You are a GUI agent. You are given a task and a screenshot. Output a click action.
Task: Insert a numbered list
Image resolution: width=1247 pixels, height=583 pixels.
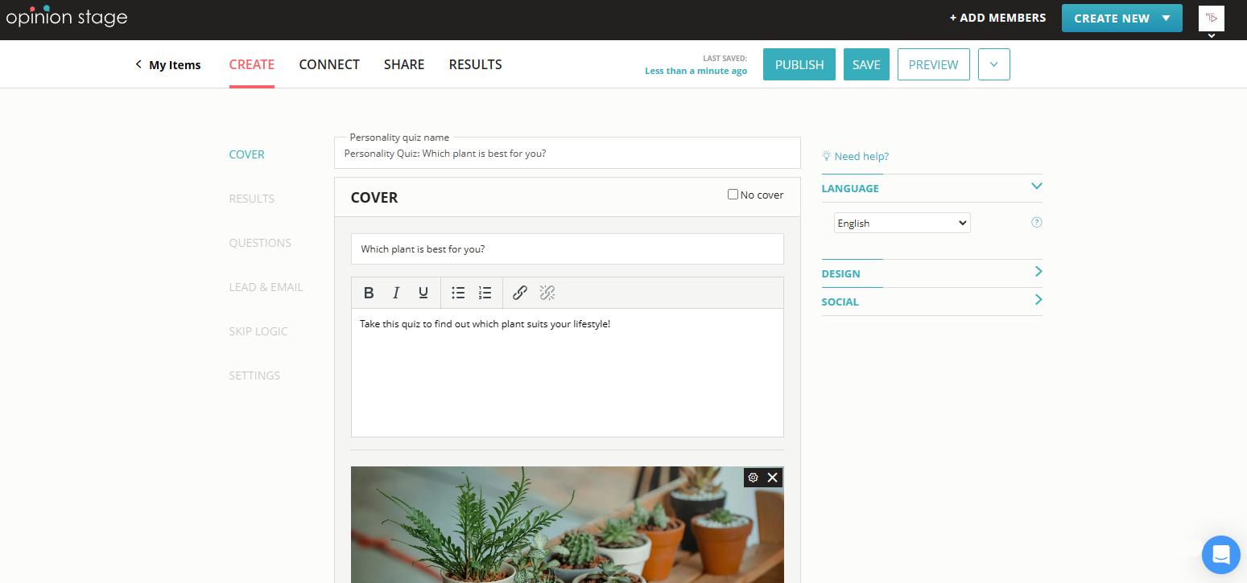[x=485, y=293]
